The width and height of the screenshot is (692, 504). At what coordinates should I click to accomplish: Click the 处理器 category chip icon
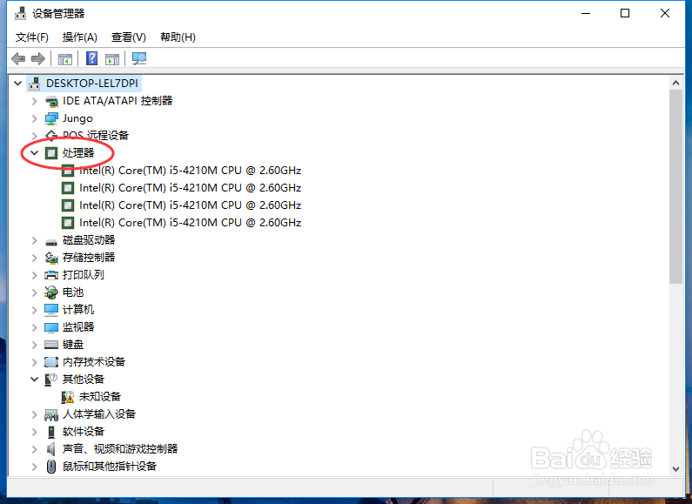point(51,153)
